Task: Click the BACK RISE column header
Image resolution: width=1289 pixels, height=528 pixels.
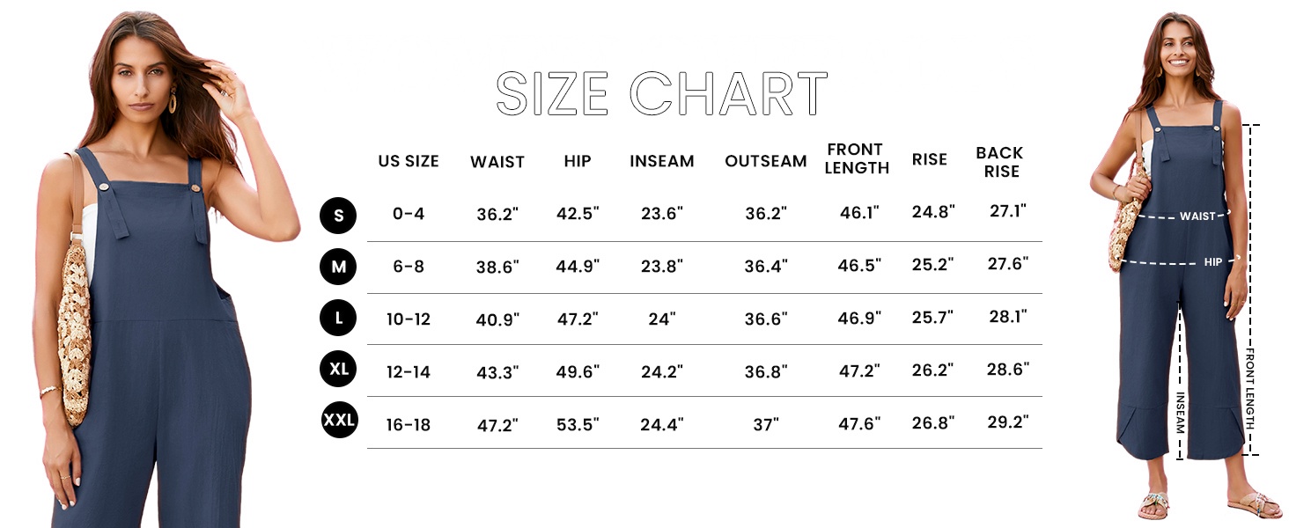Action: tap(998, 162)
